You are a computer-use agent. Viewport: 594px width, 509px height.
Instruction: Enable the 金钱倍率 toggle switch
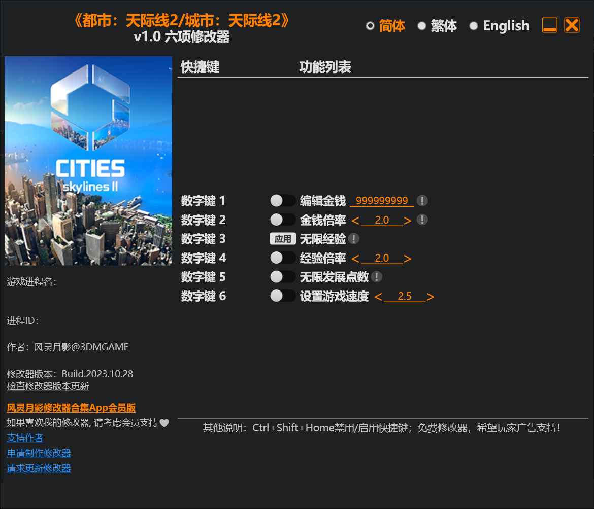coord(283,220)
